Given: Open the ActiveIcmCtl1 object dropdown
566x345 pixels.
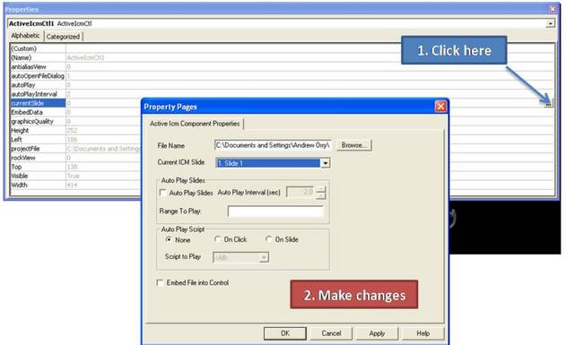Looking at the screenshot, I should click(550, 24).
